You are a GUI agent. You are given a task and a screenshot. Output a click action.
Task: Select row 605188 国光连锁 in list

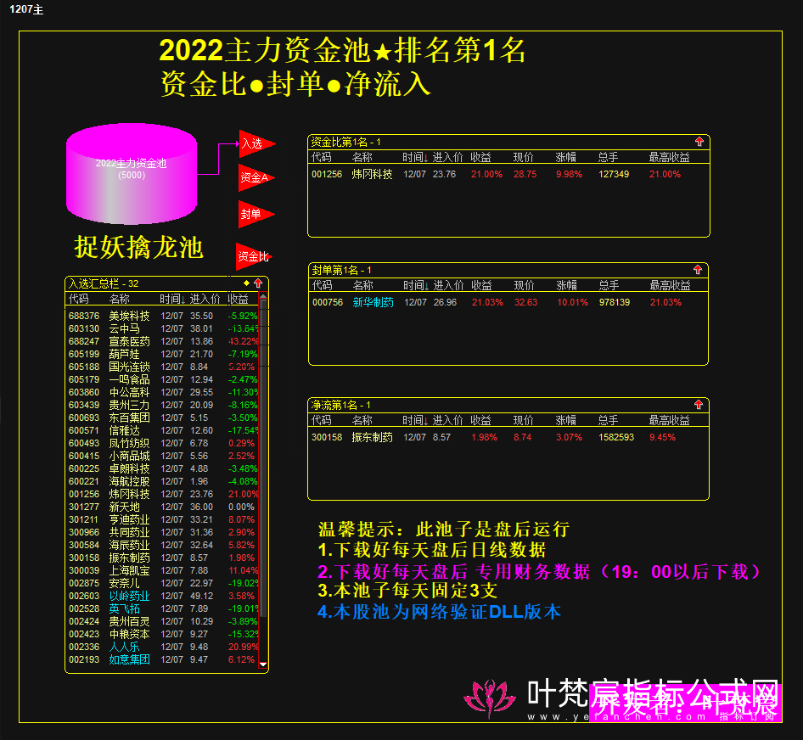point(163,367)
